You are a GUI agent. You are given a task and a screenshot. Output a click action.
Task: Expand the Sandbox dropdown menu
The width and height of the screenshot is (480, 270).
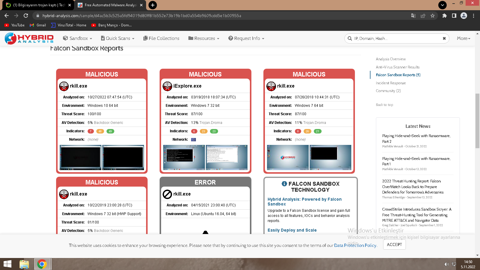coord(77,38)
